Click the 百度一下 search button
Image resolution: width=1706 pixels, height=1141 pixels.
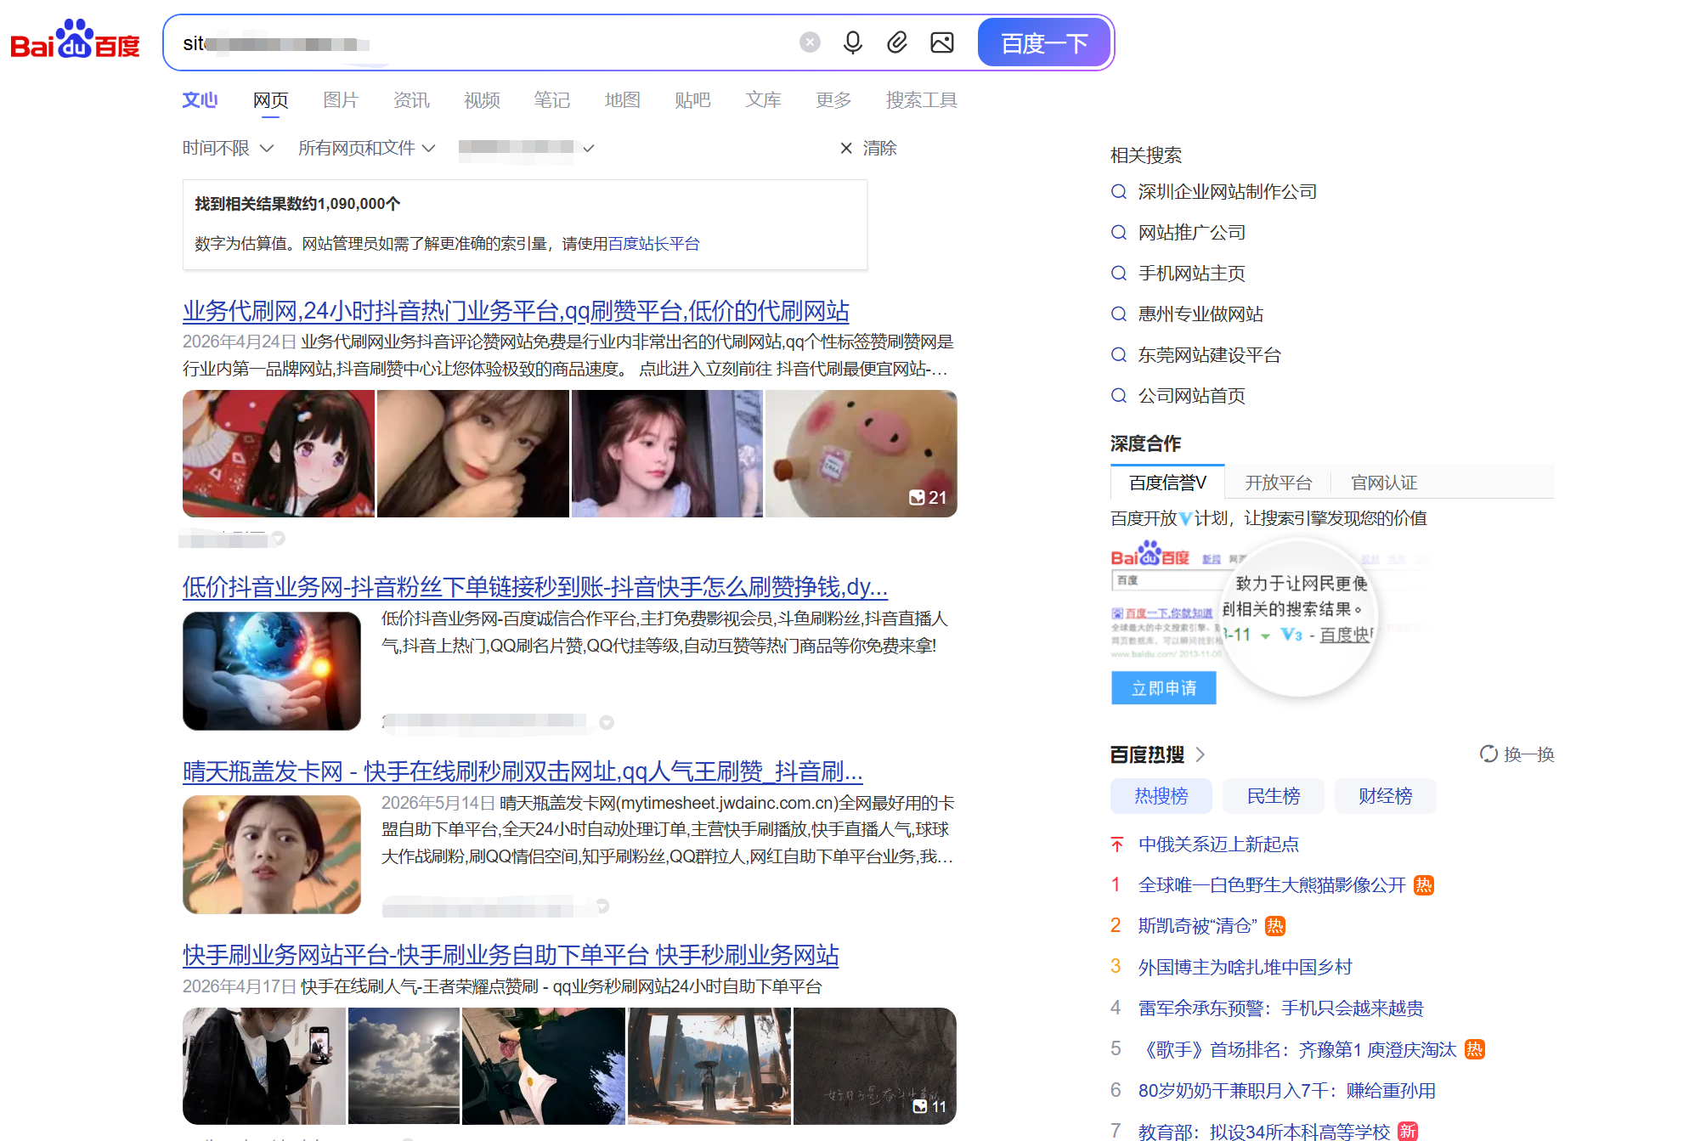pos(1044,42)
